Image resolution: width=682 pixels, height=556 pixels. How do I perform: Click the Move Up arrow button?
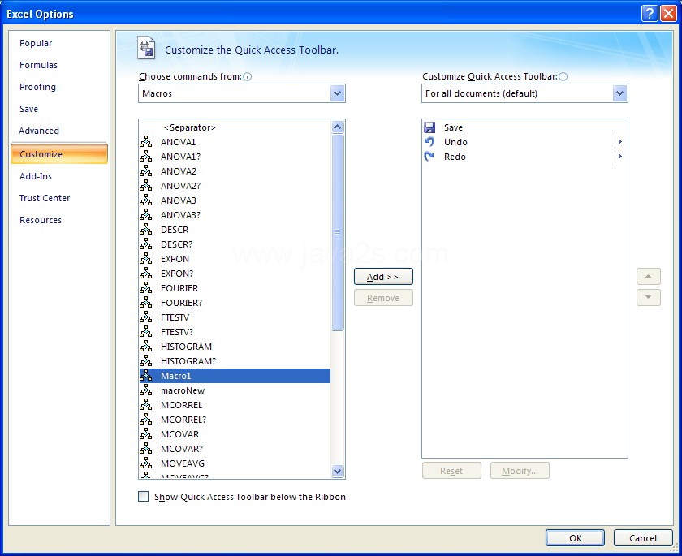coord(649,277)
